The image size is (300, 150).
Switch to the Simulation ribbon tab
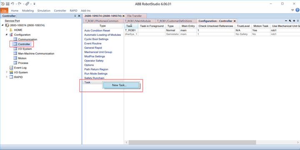[44, 11]
